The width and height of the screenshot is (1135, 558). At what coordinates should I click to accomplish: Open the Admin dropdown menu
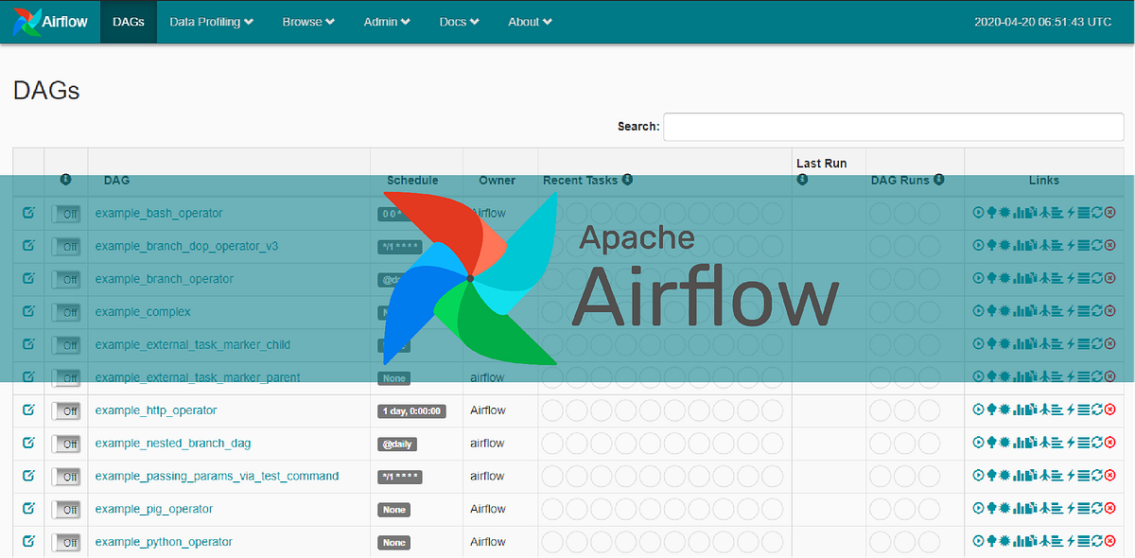pos(386,21)
